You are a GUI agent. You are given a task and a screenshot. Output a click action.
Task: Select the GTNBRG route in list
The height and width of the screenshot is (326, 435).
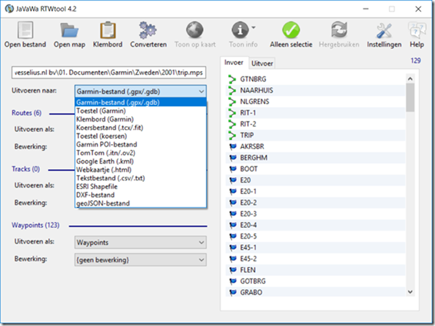click(254, 78)
